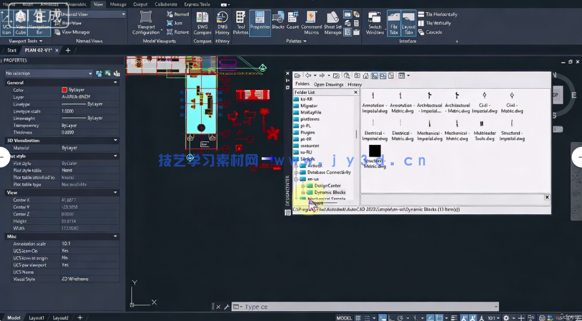Click the Home icon in DesignCenter toolbar
Viewport: 582px width, 321px height.
(366, 75)
